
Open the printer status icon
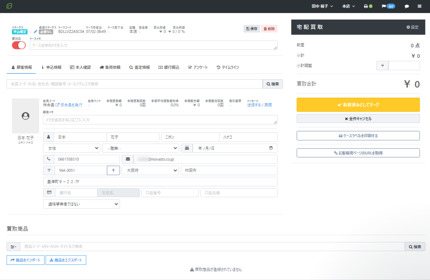[368, 6]
